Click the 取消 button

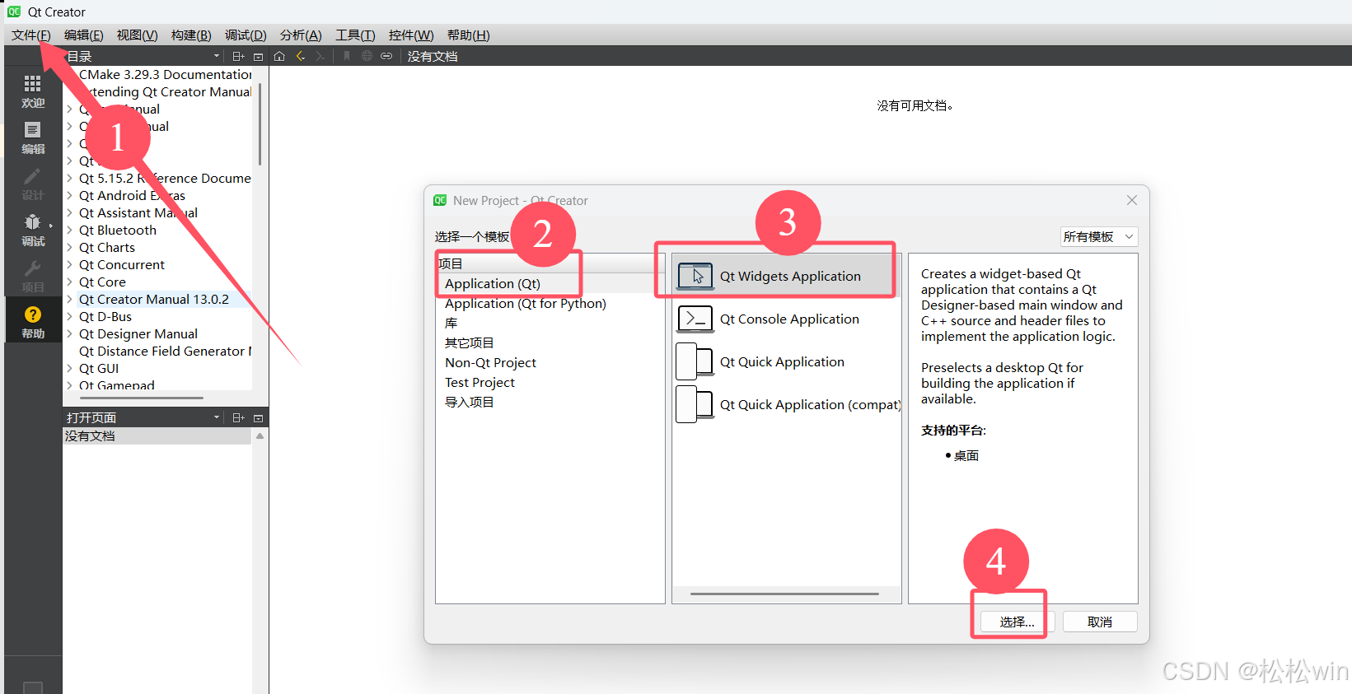[x=1100, y=622]
